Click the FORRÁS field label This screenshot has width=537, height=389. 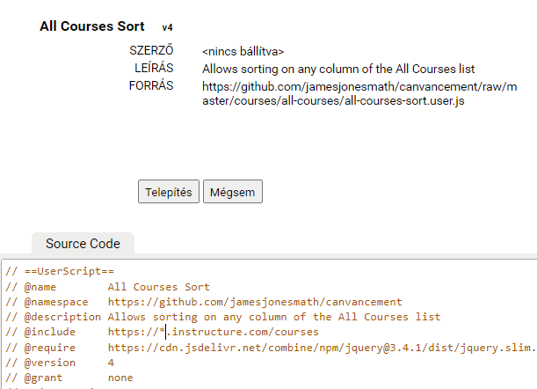[151, 85]
